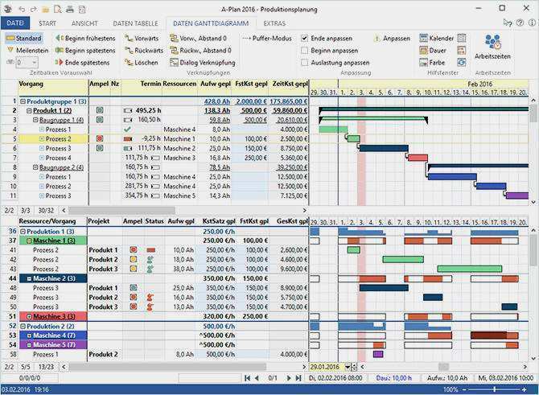Screen dimensions: 539x395
Task: Open the Arbeitszeiten working hours icon
Action: click(x=492, y=42)
